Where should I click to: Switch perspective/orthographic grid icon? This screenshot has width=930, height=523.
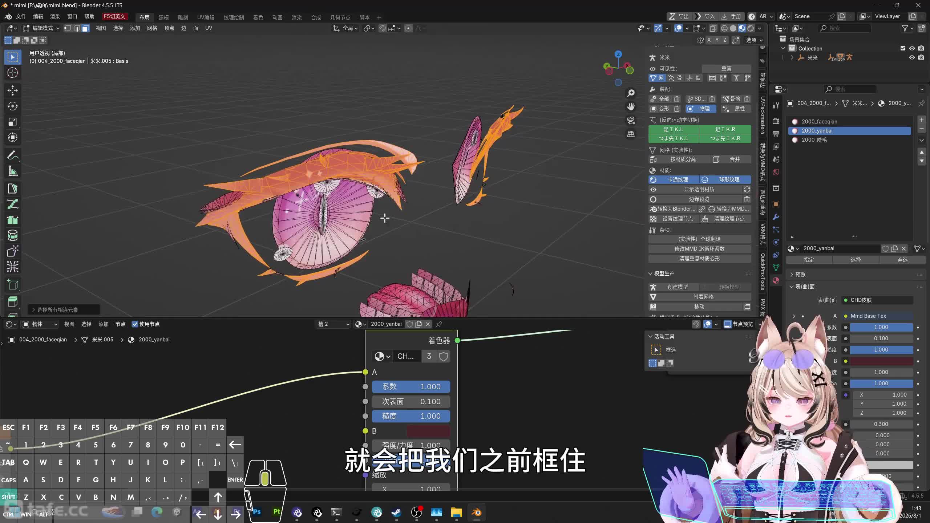click(631, 134)
